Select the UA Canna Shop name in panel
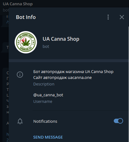129x142 pixels. click(61, 39)
